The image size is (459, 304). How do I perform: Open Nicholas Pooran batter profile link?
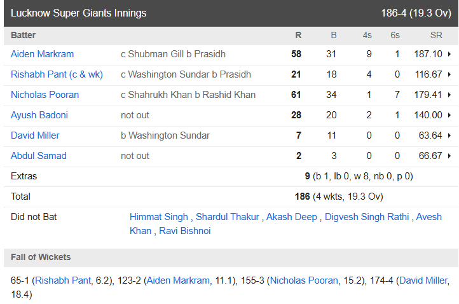tap(45, 95)
